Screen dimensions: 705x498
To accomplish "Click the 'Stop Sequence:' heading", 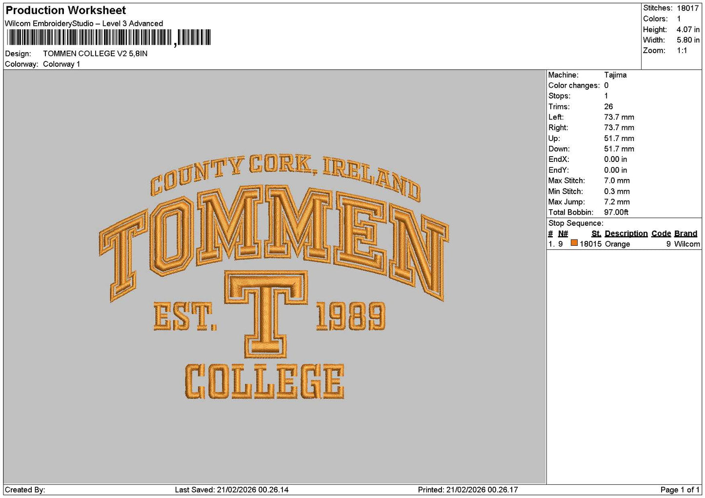I will [x=576, y=223].
